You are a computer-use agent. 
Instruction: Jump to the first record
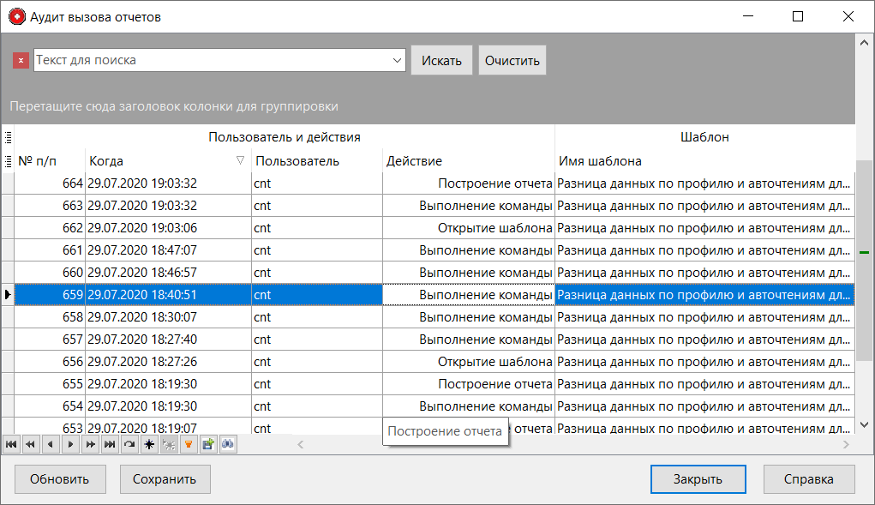11,444
